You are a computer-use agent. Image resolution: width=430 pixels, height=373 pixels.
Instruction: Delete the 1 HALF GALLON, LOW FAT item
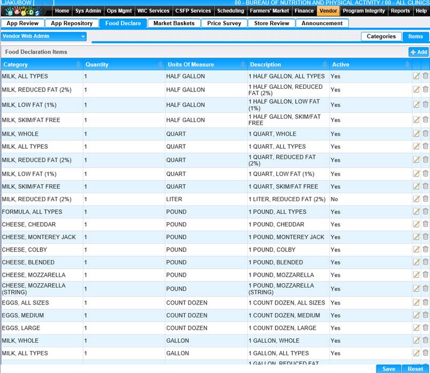425,104
